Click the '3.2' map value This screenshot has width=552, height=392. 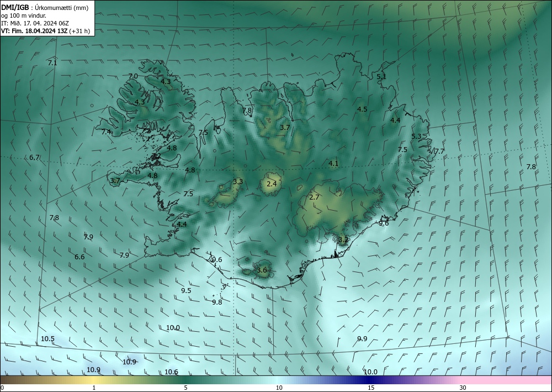[x=343, y=240]
